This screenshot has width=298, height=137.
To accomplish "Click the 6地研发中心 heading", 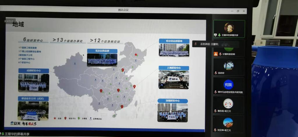I will (33, 40).
